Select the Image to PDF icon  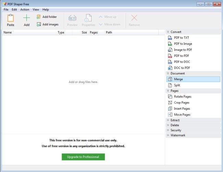pos(170,50)
